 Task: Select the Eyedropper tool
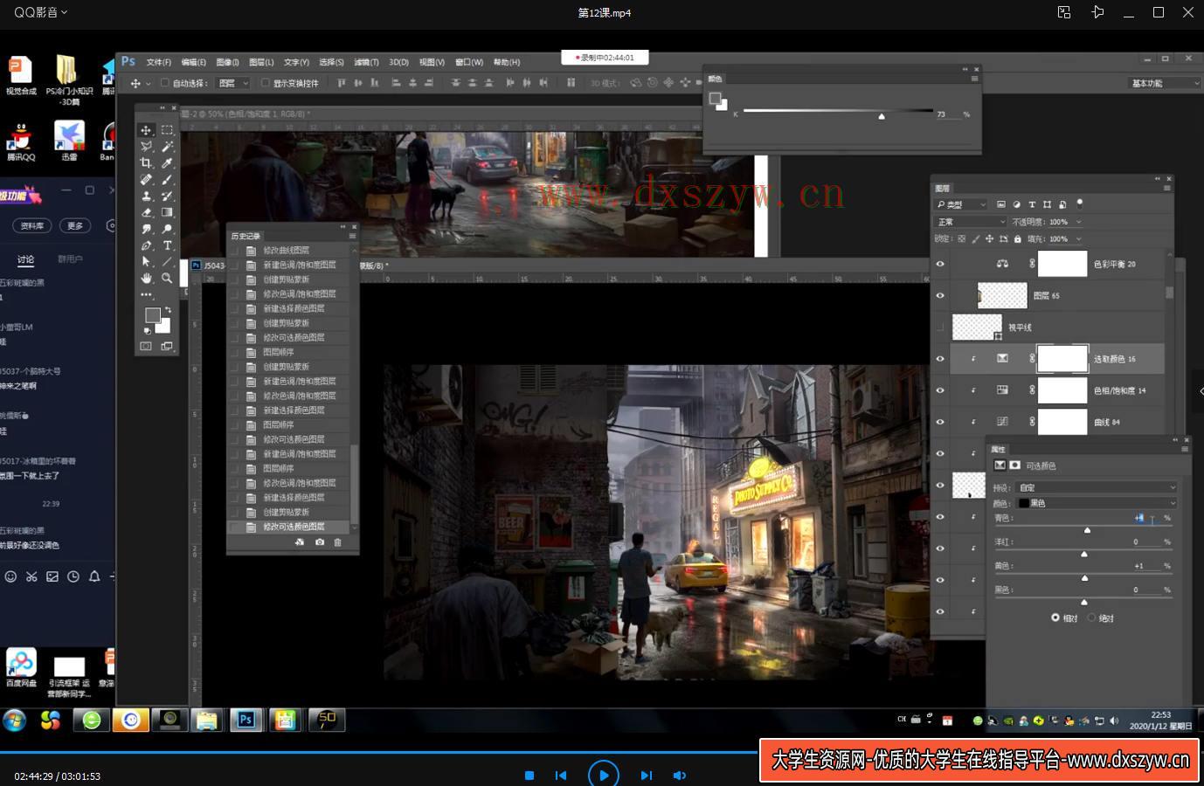[x=167, y=163]
